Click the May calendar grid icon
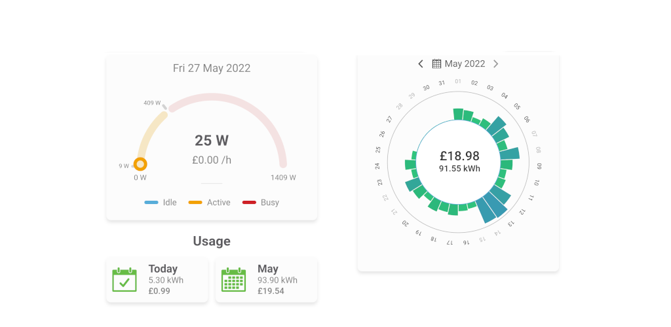The width and height of the screenshot is (671, 327). click(234, 280)
